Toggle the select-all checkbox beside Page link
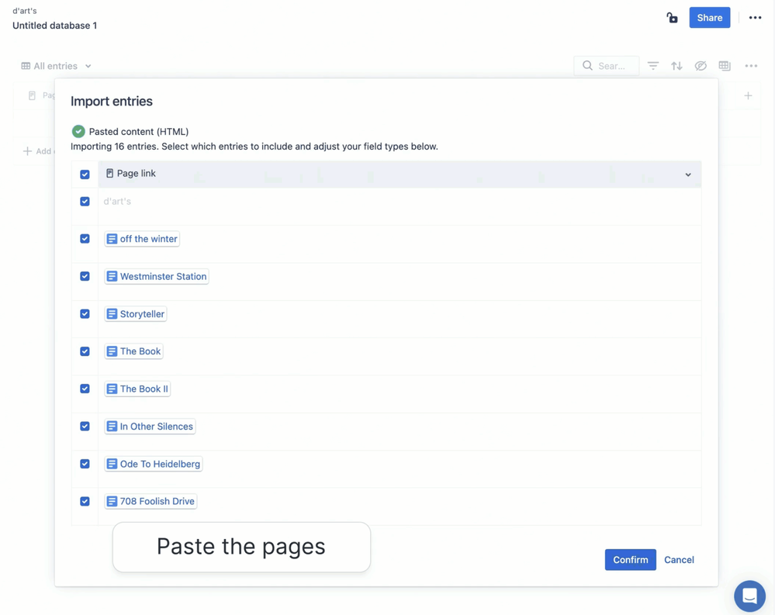This screenshot has height=615, width=775. [x=85, y=174]
